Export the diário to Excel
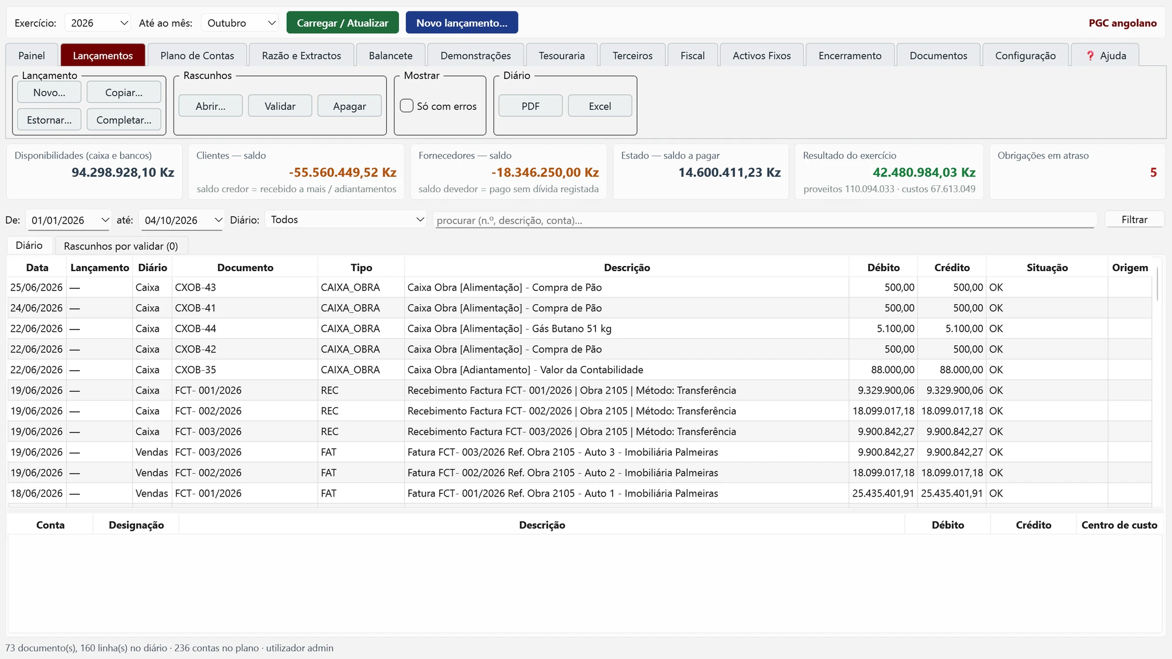This screenshot has width=1172, height=659. coord(600,106)
